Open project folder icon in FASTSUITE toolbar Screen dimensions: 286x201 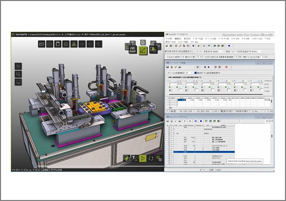41,44
